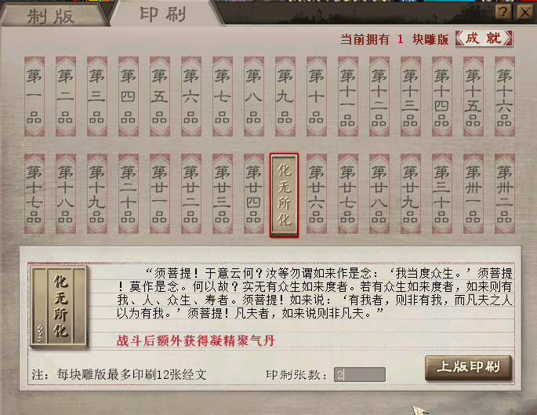Open the 成就 achievements button

coord(484,38)
